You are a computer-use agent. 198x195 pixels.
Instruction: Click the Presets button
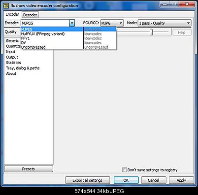click(29, 169)
